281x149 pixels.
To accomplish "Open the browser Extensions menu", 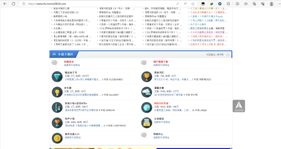I will click(228, 4).
